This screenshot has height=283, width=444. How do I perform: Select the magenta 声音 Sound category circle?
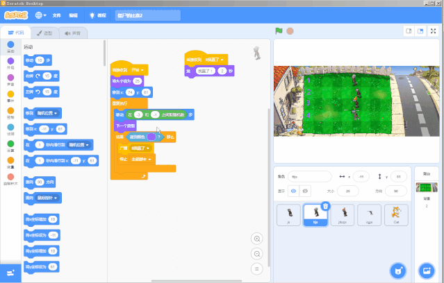pyautogui.click(x=10, y=78)
